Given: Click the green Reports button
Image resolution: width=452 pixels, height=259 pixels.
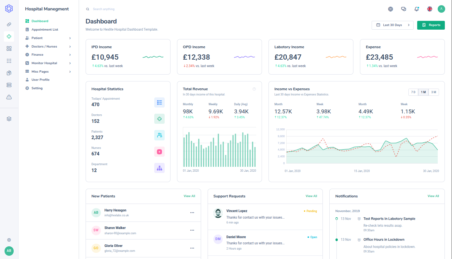Looking at the screenshot, I should tap(431, 25).
